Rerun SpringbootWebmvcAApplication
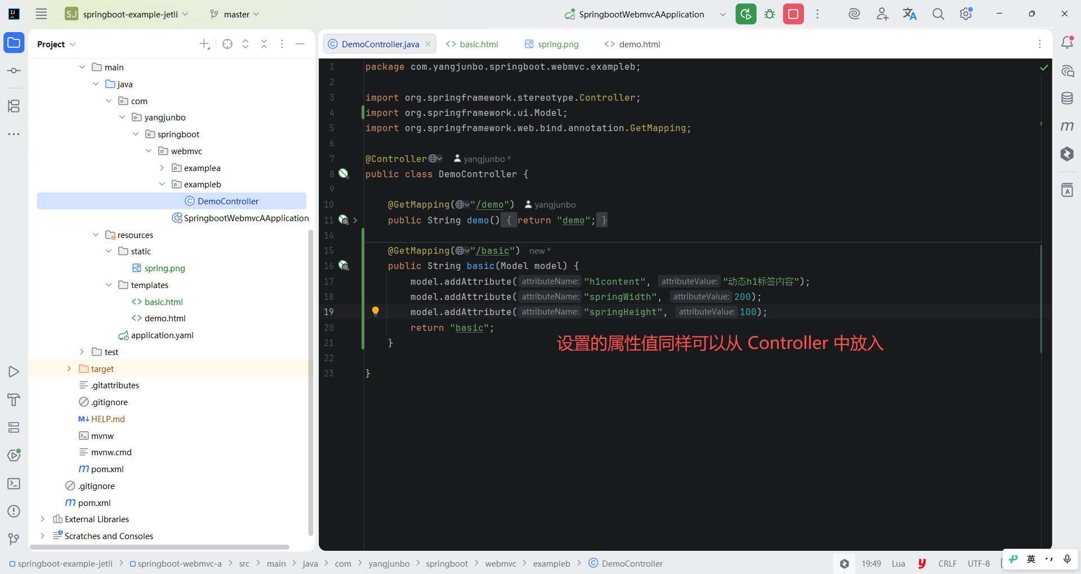Viewport: 1081px width, 574px height. (746, 14)
